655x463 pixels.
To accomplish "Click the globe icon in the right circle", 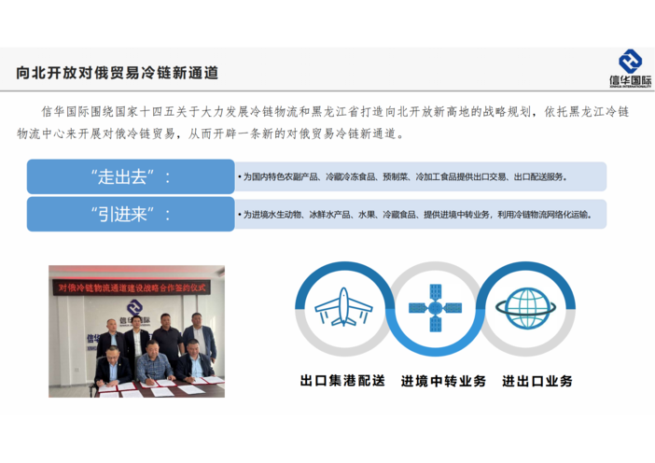I will click(530, 309).
